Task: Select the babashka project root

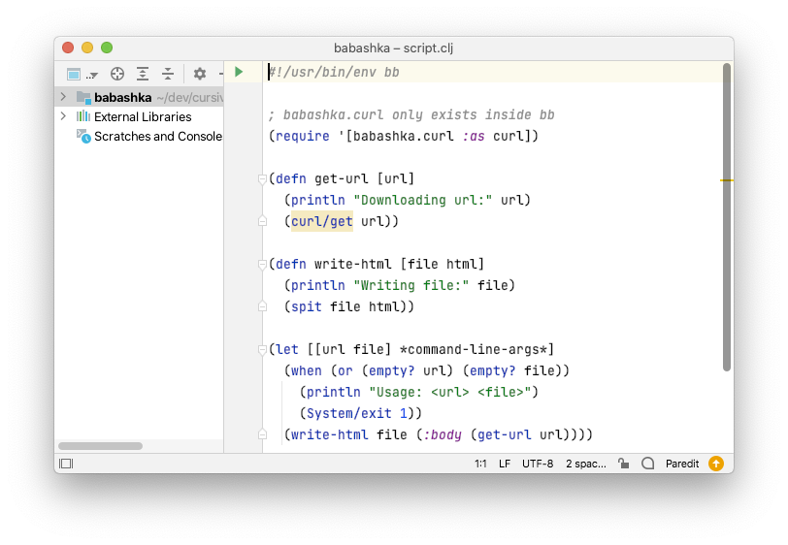Action: point(139,97)
